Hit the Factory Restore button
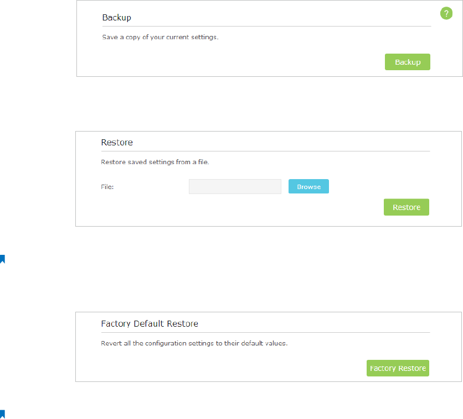 [x=398, y=368]
